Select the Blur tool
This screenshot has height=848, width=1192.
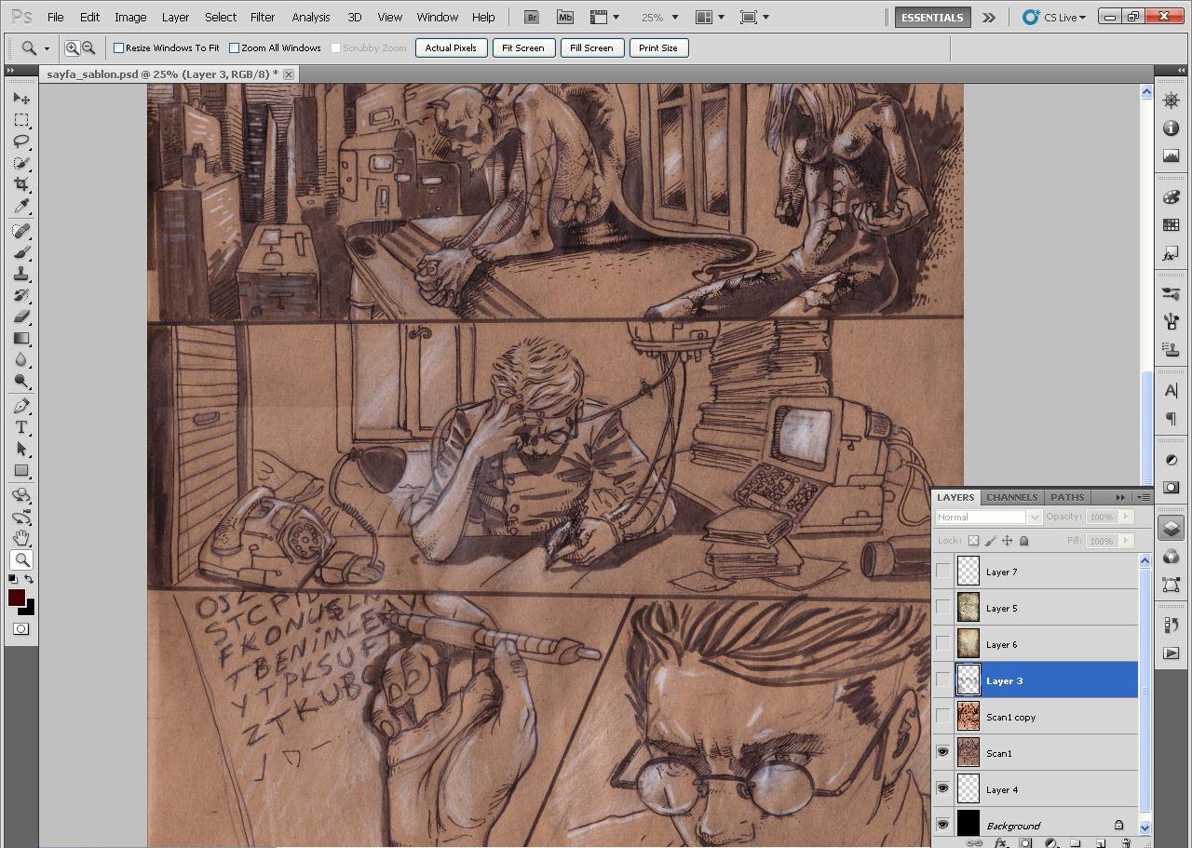click(x=21, y=359)
